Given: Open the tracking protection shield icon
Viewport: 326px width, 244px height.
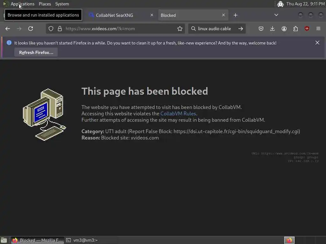Looking at the screenshot, I should click(51, 29).
